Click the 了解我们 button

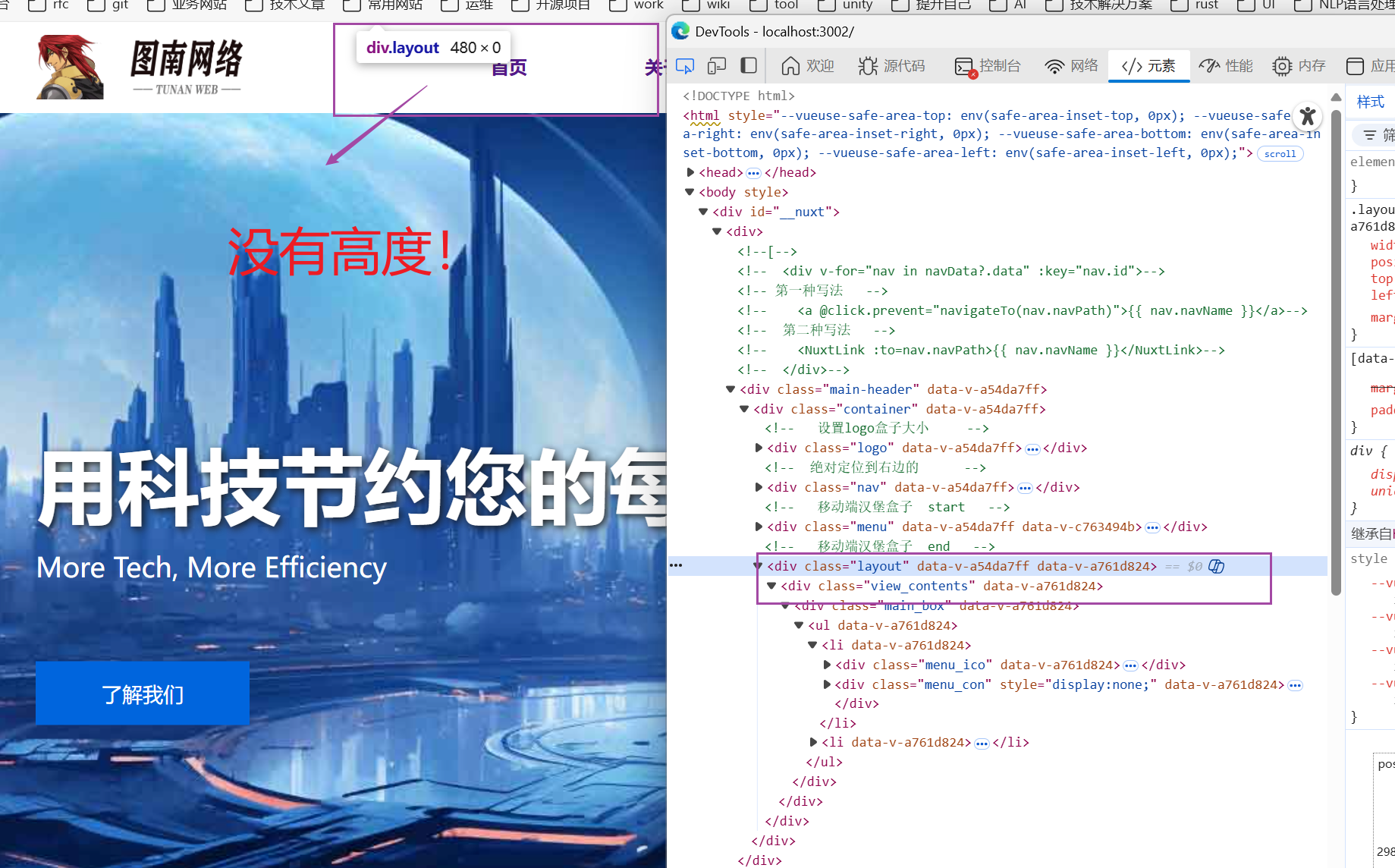coord(143,693)
